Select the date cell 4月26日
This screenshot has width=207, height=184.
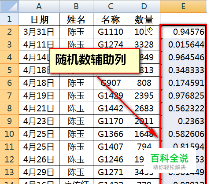(39, 159)
